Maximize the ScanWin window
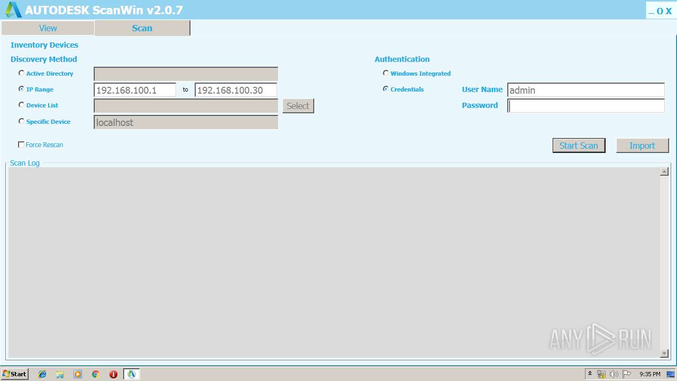The height and width of the screenshot is (381, 677). pyautogui.click(x=660, y=11)
